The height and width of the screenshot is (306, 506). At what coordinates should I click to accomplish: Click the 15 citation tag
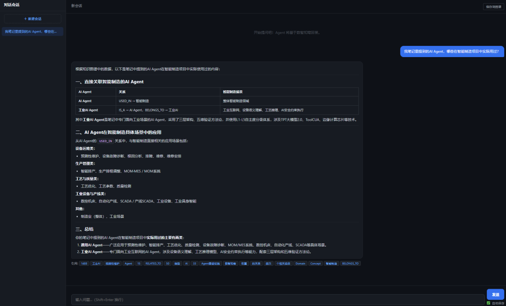click(139, 263)
